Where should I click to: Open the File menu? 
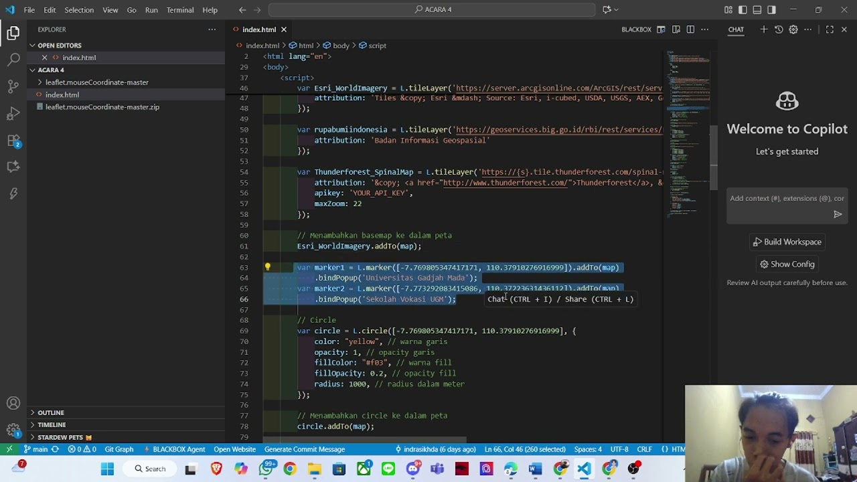click(x=29, y=10)
